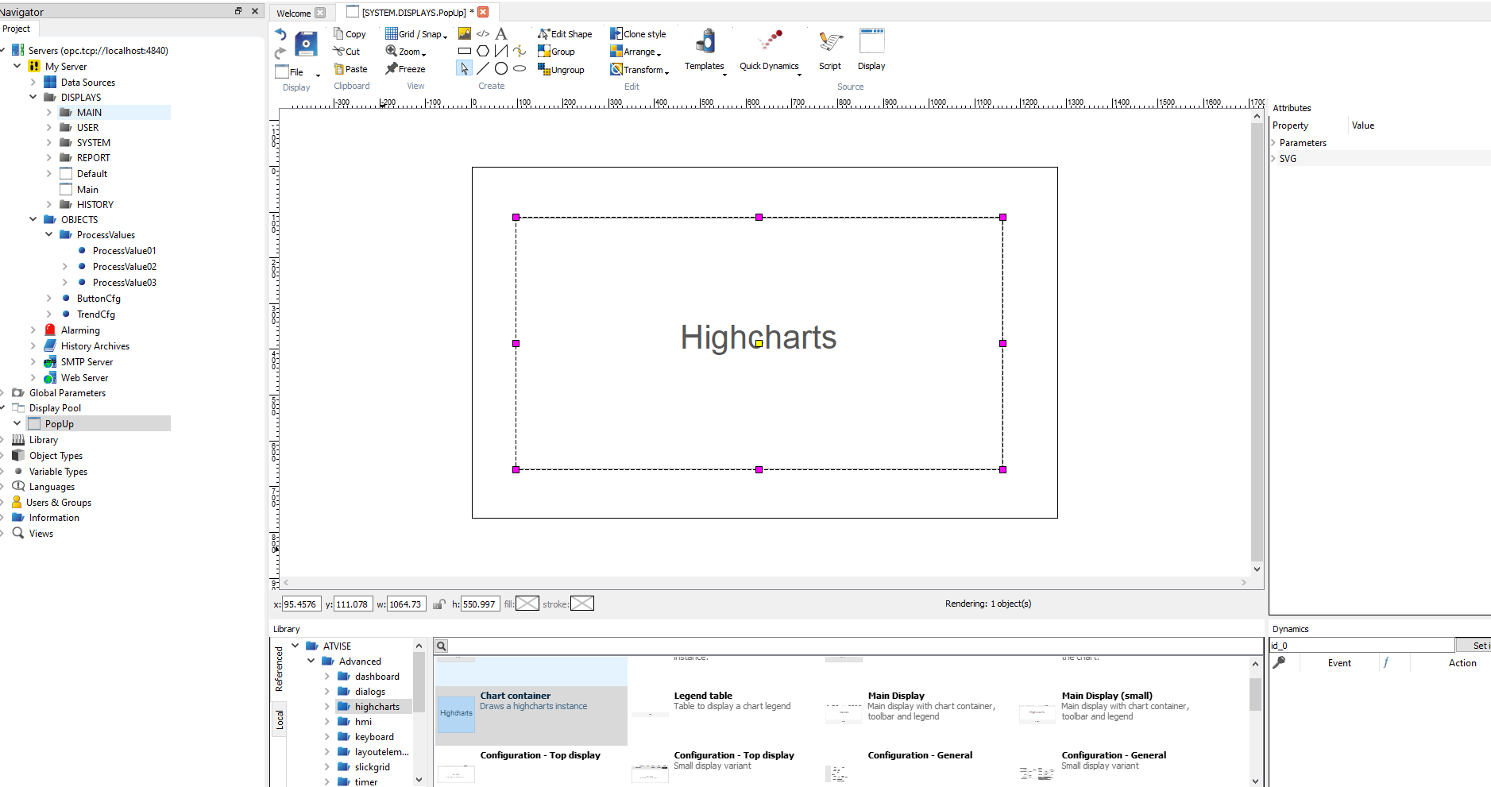Select the Circle drawing tool
This screenshot has height=787, width=1491.
point(501,68)
